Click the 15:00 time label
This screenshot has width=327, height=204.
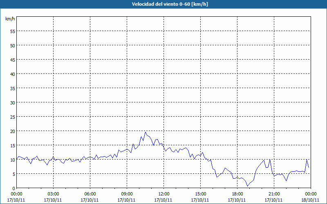(200, 194)
